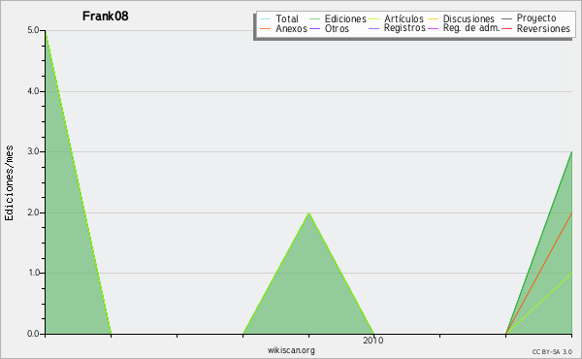Image resolution: width=582 pixels, height=359 pixels.
Task: Click the Ediciones legend color line
Action: tap(314, 19)
